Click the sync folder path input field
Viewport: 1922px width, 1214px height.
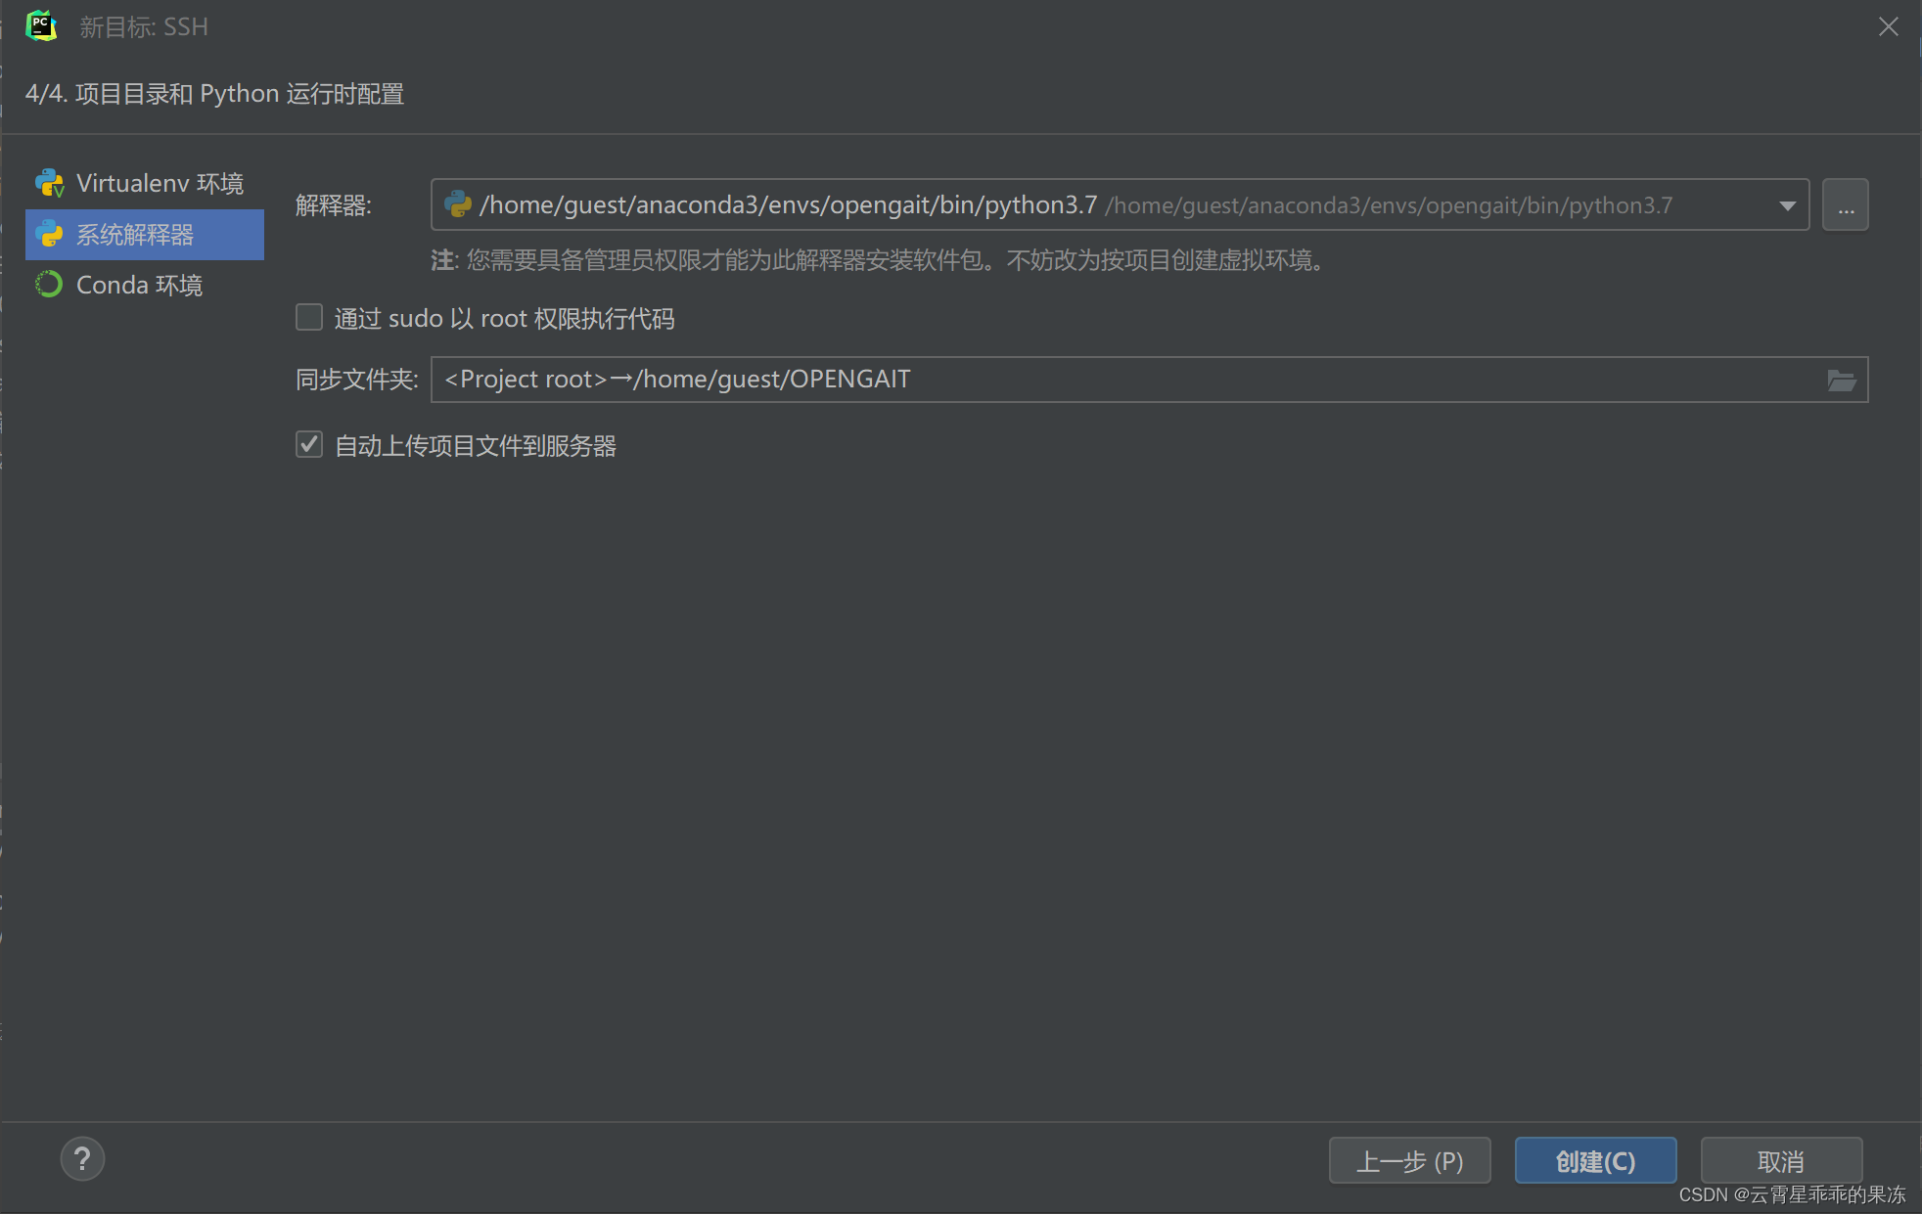click(x=1076, y=380)
